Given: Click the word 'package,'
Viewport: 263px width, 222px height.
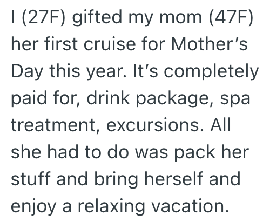Looking at the screenshot, I should pyautogui.click(x=175, y=99).
